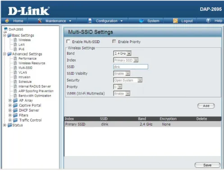Screen dimensions: 224x171
Task: Click the AP Array folder icon
Action: coord(15,100)
